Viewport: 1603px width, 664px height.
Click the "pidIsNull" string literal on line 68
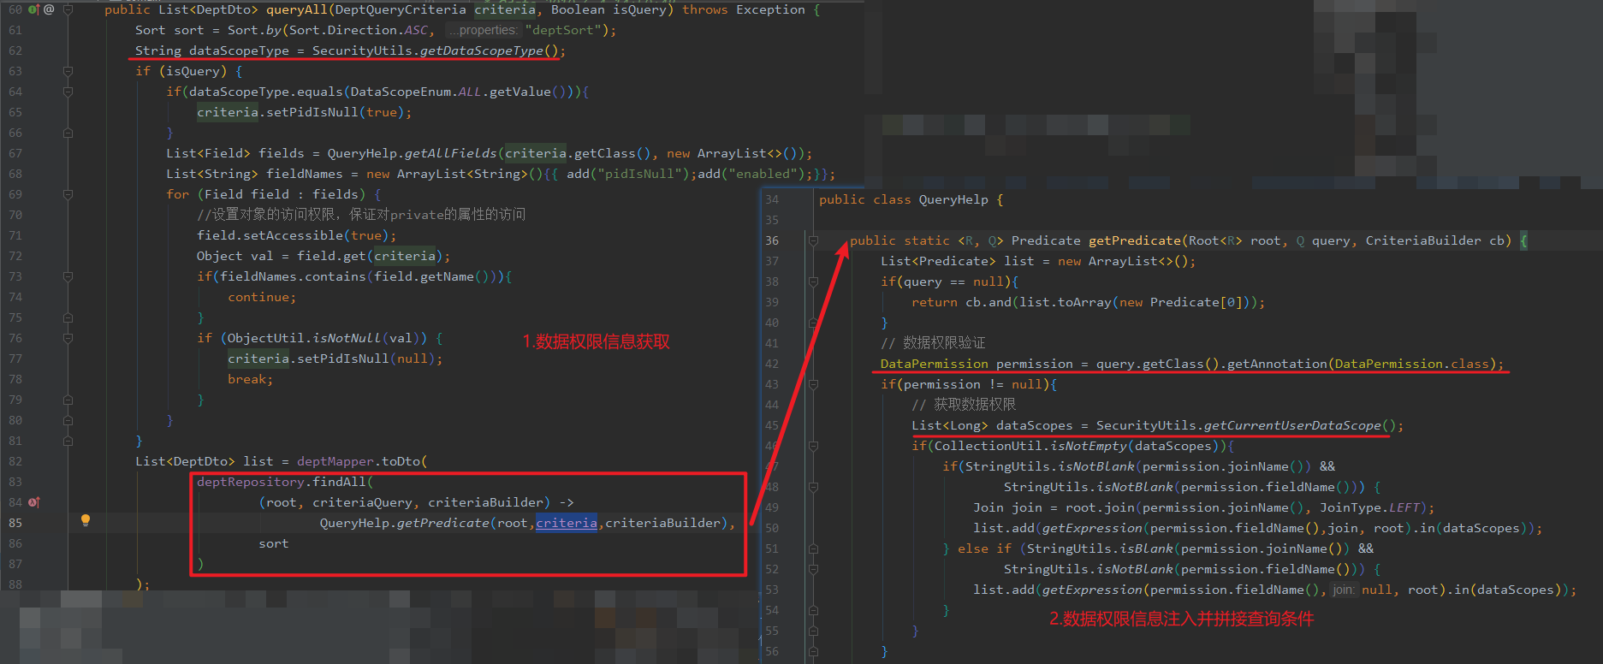640,174
